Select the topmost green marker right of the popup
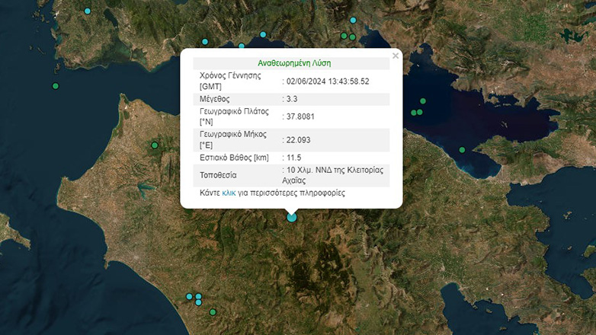The image size is (596, 335). click(x=423, y=101)
